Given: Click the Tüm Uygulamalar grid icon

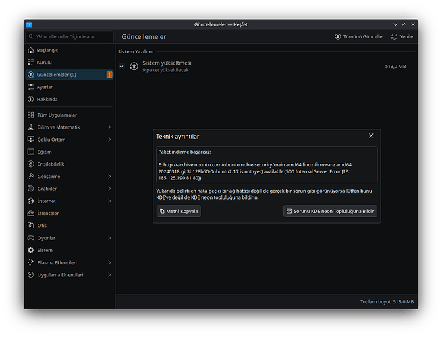Looking at the screenshot, I should coord(31,115).
